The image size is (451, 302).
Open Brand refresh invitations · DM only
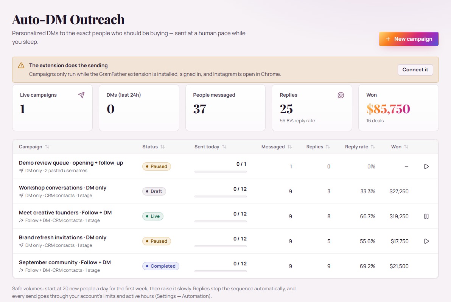click(x=63, y=238)
